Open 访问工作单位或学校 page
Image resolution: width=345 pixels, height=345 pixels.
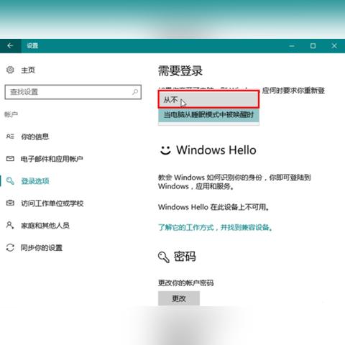pyautogui.click(x=52, y=203)
